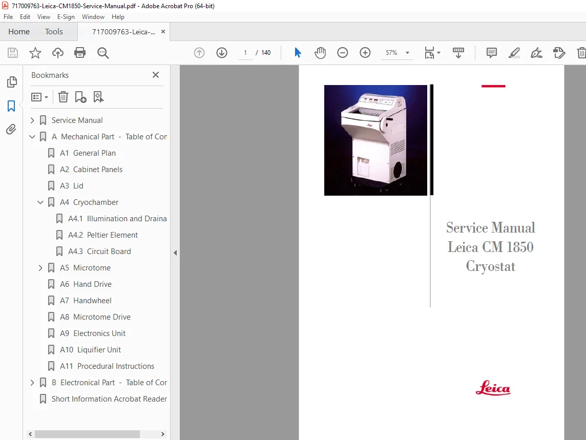Expand the A5 Microtome bookmark
Image resolution: width=586 pixels, height=440 pixels.
click(40, 268)
